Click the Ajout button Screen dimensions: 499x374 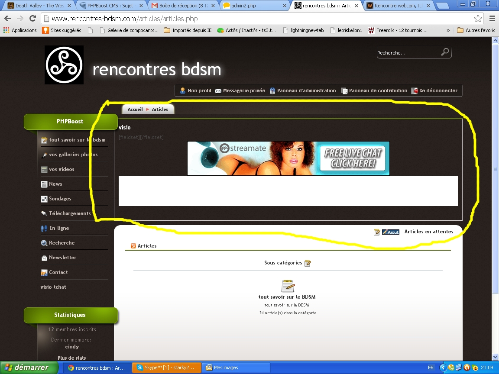(391, 232)
